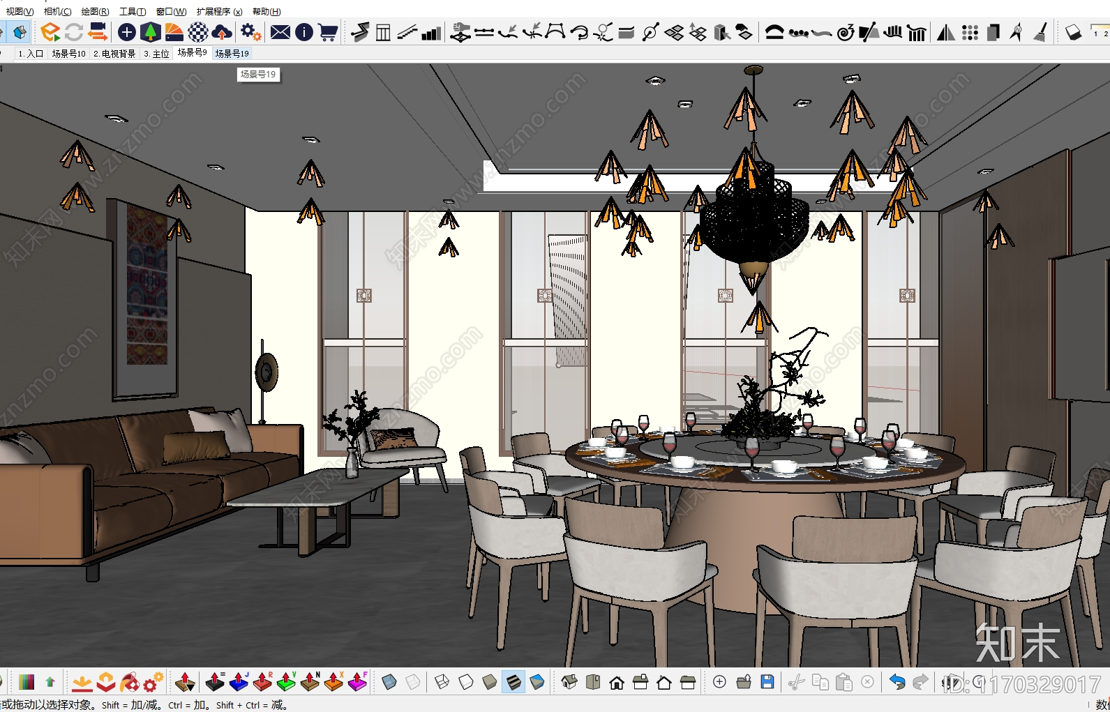
Task: Select the mirror tool icon
Action: pyautogui.click(x=946, y=32)
